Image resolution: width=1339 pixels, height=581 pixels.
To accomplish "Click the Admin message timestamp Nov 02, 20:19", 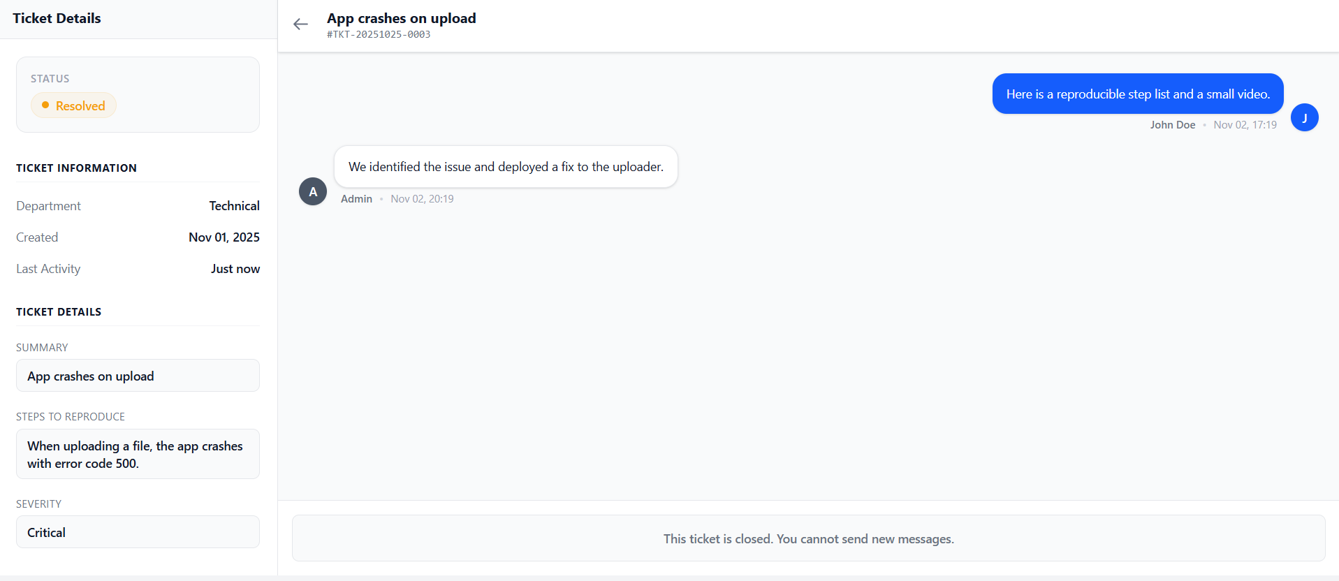I will point(422,199).
